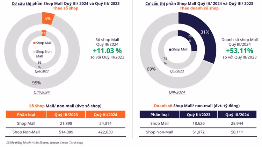Click the navy Shop Mall legend swatch
The height and width of the screenshot is (147, 262).
click(170, 50)
